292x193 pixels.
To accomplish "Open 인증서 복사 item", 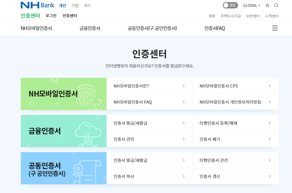I will click(149, 176).
